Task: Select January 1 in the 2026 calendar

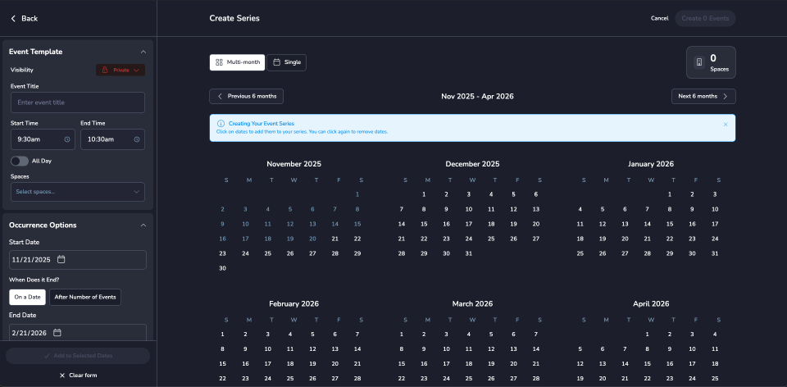Action: (x=670, y=195)
